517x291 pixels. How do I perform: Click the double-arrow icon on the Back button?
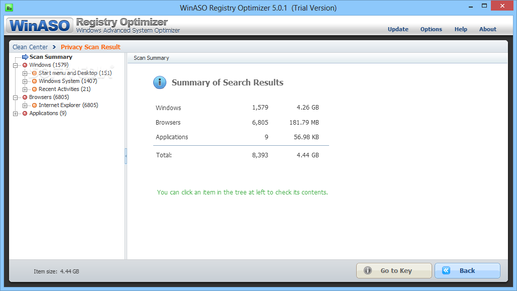click(x=446, y=270)
